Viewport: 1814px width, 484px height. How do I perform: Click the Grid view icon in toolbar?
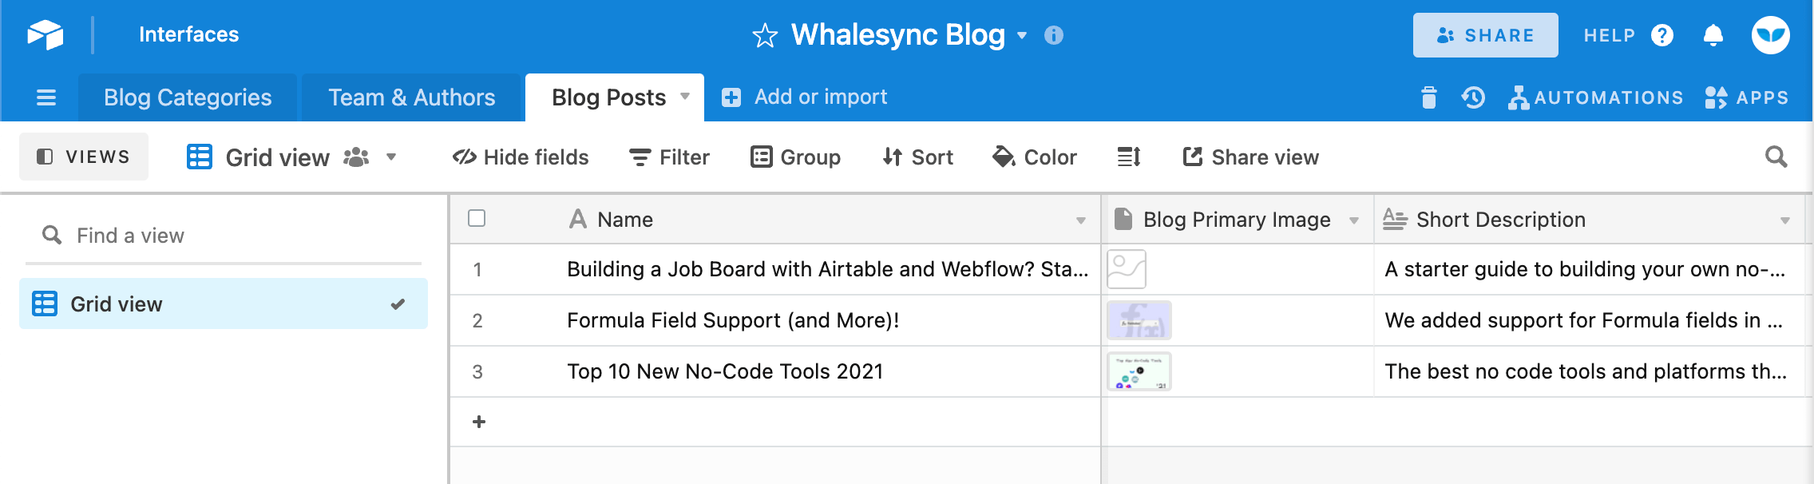tap(200, 157)
